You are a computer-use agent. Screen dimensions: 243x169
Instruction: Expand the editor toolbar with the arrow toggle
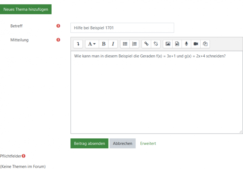click(x=78, y=44)
